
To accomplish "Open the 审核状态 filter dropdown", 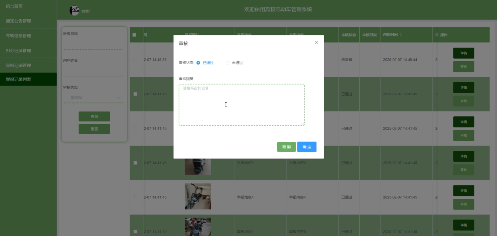I will coord(94,98).
